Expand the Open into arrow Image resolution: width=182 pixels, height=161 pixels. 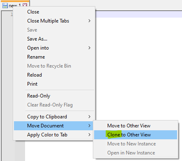[x=89, y=48]
